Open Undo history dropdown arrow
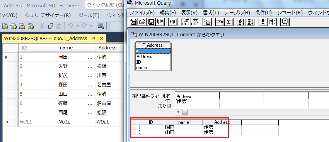The image size is (329, 142). 77,26
